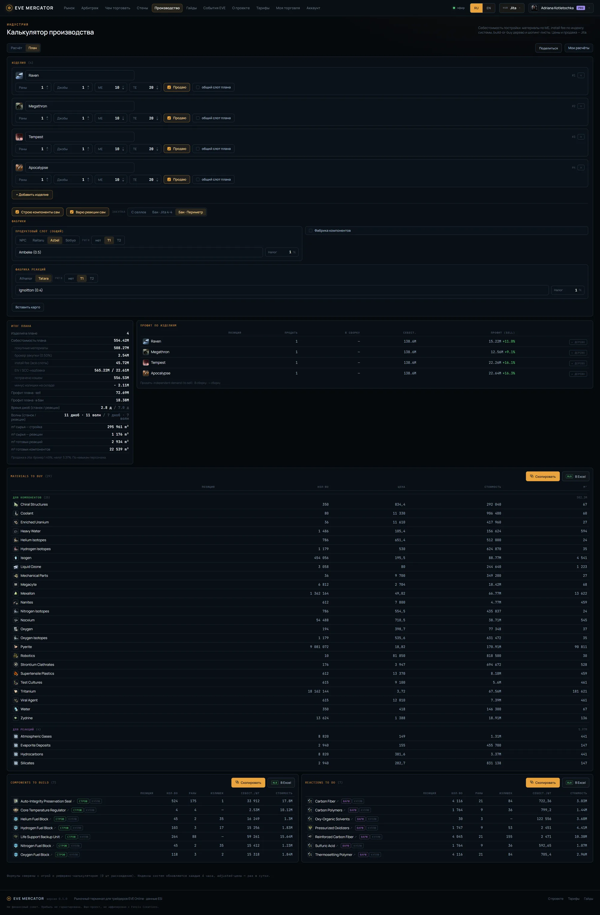Toggle the Продаю checkbox for Raven
This screenshot has height=915, width=600.
coord(169,87)
